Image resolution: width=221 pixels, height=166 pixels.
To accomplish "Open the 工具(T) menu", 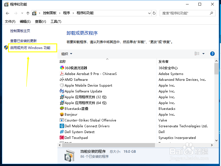I will tap(56, 21).
